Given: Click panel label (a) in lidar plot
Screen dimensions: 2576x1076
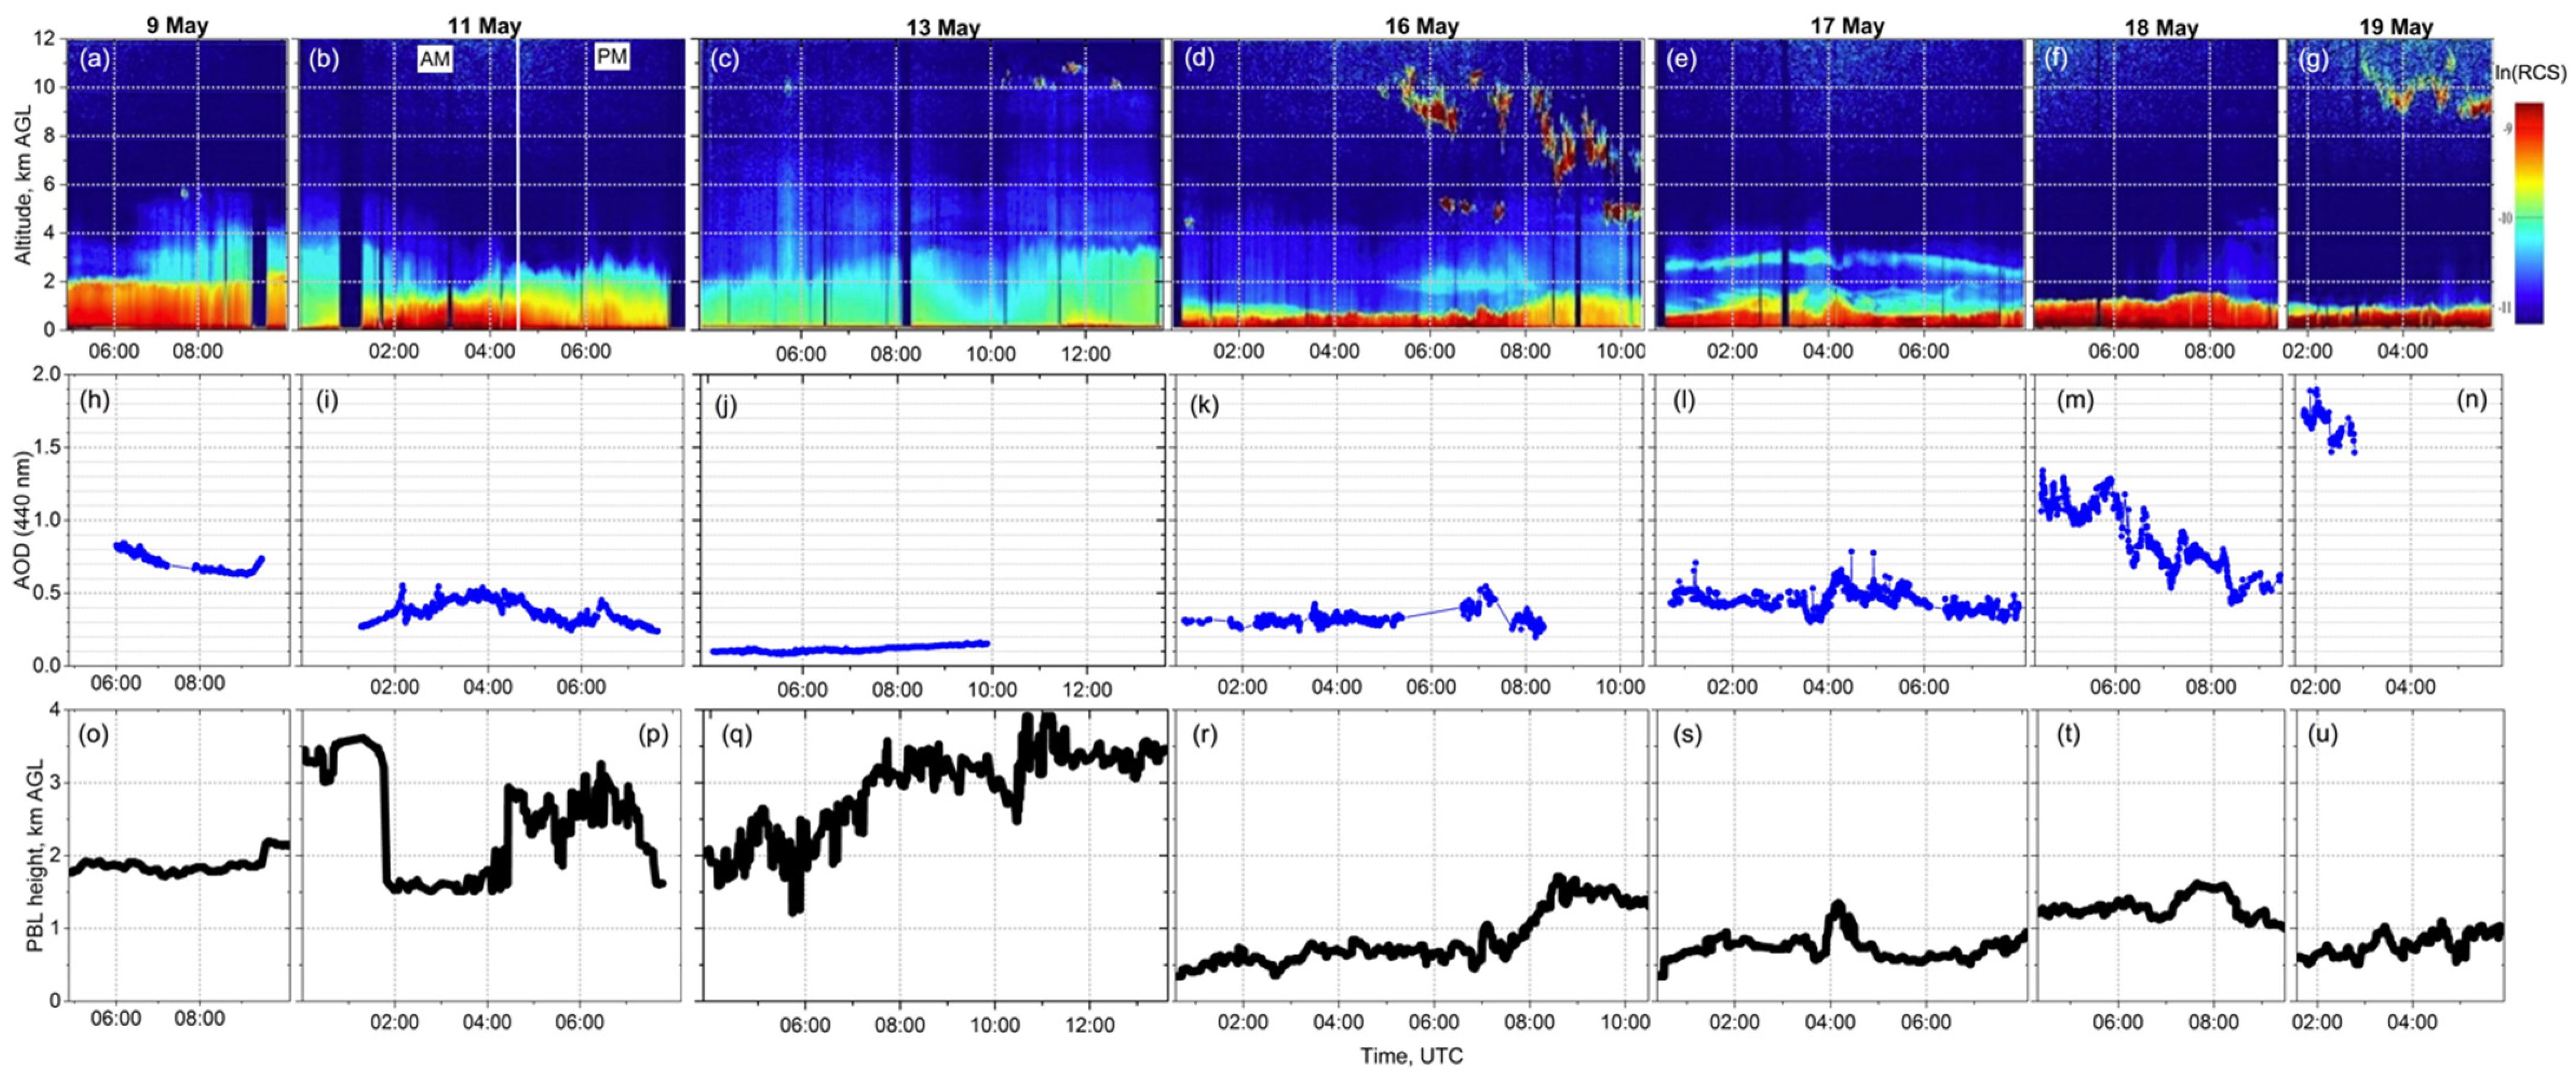Looking at the screenshot, I should point(94,59).
